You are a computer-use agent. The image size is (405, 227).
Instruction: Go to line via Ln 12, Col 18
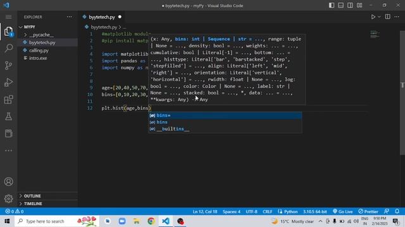(205, 212)
